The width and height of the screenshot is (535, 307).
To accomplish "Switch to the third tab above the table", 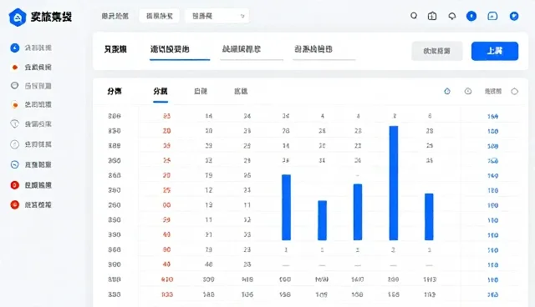I will [201, 91].
